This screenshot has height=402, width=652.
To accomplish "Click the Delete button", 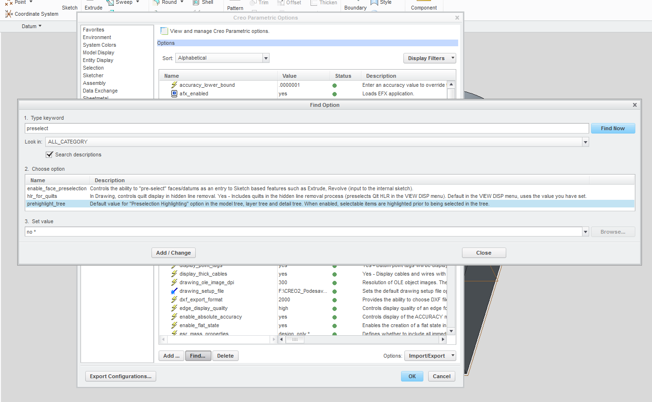I will 225,356.
